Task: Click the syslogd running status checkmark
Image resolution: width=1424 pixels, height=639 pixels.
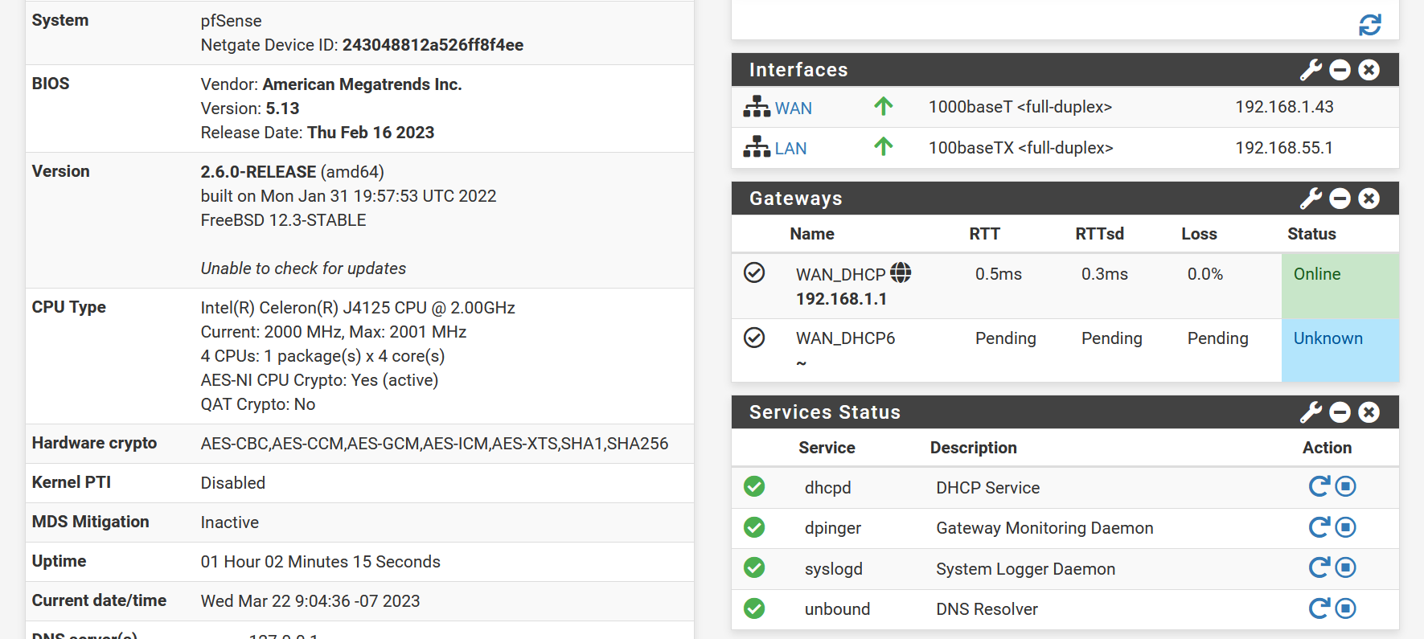Action: click(x=754, y=567)
